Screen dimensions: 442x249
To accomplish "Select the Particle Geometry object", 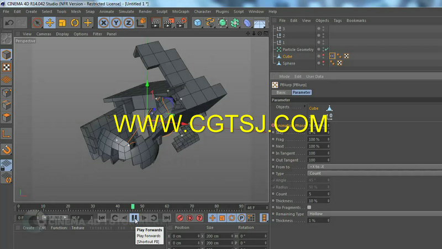I will point(298,49).
